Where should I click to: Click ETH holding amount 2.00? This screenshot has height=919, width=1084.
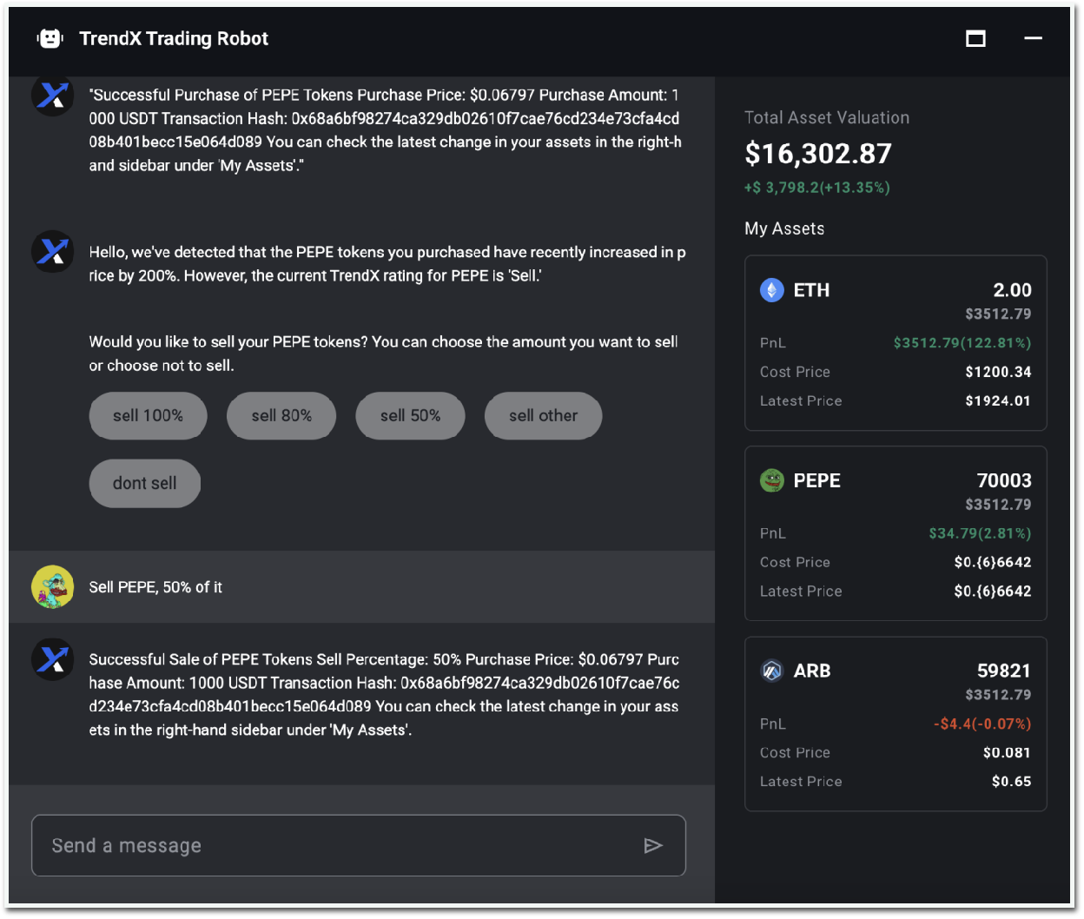[x=1012, y=290]
